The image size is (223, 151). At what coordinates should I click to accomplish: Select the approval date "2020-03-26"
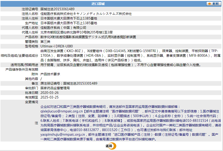pyautogui.click(x=50, y=93)
